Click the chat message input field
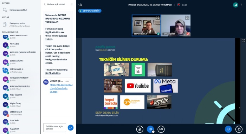 54,128
